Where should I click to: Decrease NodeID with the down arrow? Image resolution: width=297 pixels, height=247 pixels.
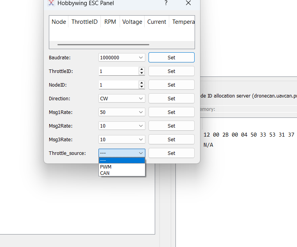(141, 87)
